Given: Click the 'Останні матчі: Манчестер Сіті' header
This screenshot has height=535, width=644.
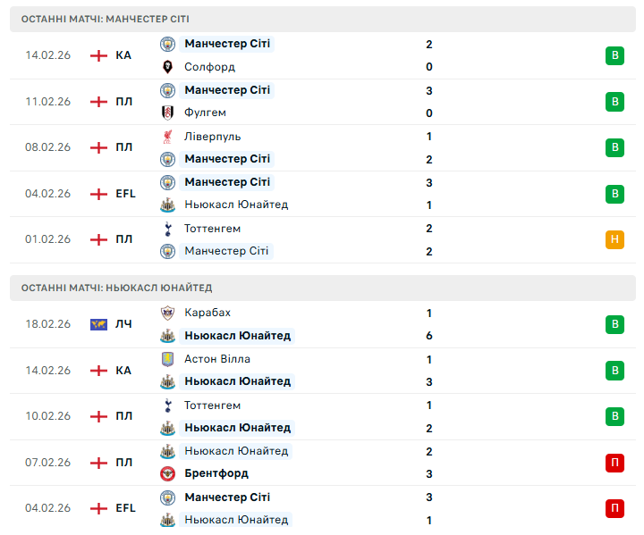Looking at the screenshot, I should click(106, 19).
